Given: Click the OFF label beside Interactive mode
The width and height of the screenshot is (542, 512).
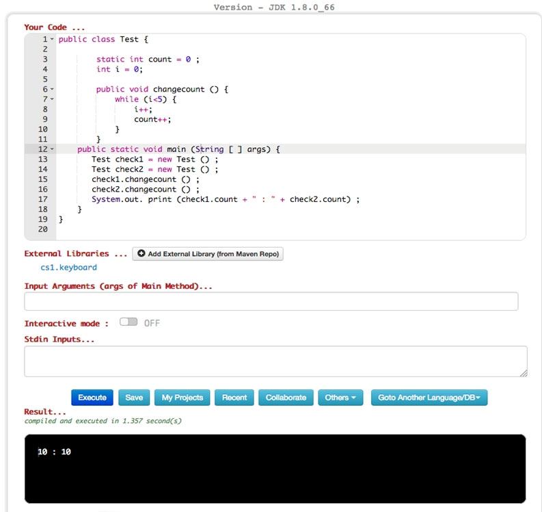Looking at the screenshot, I should [x=152, y=323].
